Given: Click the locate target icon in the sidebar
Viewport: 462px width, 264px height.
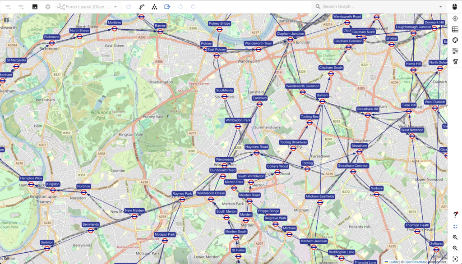Looking at the screenshot, I should 455,18.
